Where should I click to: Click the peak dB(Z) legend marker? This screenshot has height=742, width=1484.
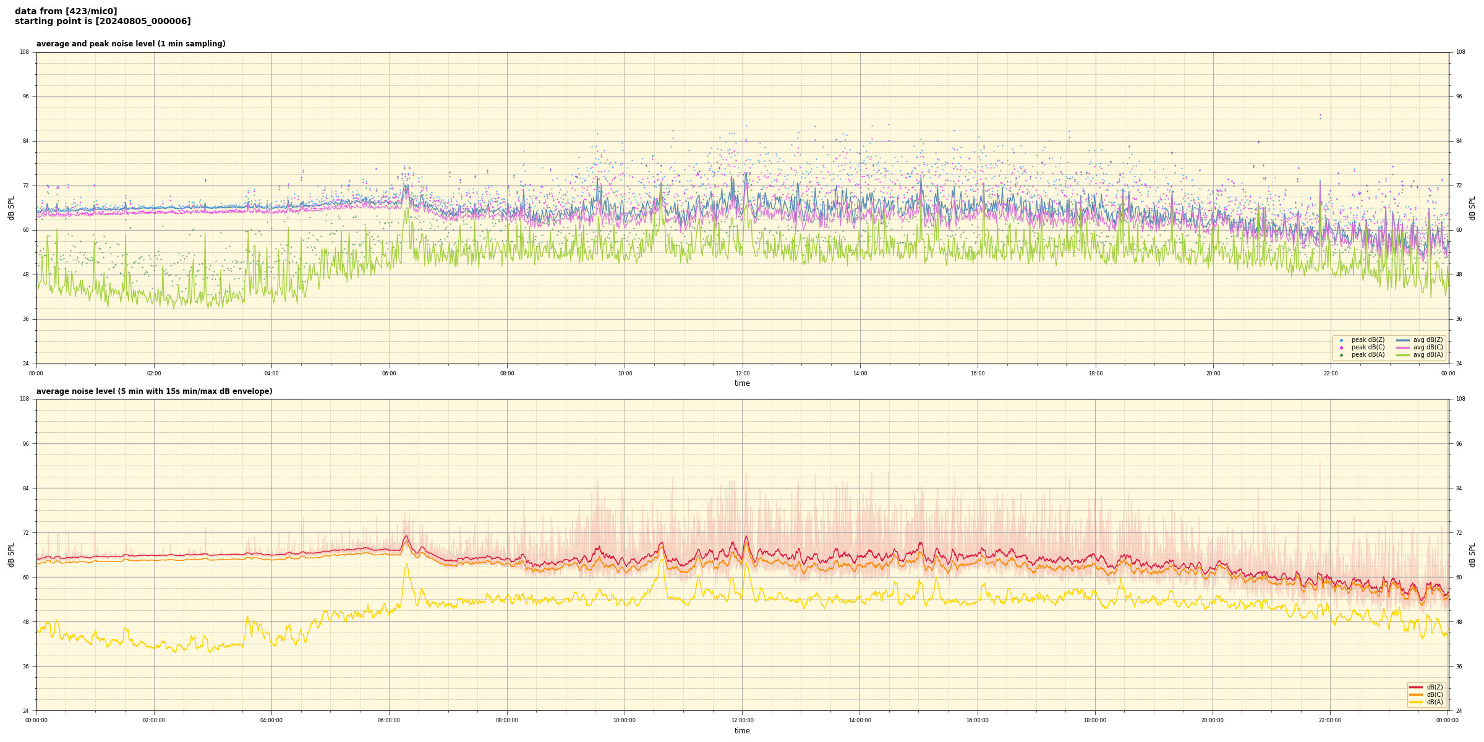coord(1341,340)
